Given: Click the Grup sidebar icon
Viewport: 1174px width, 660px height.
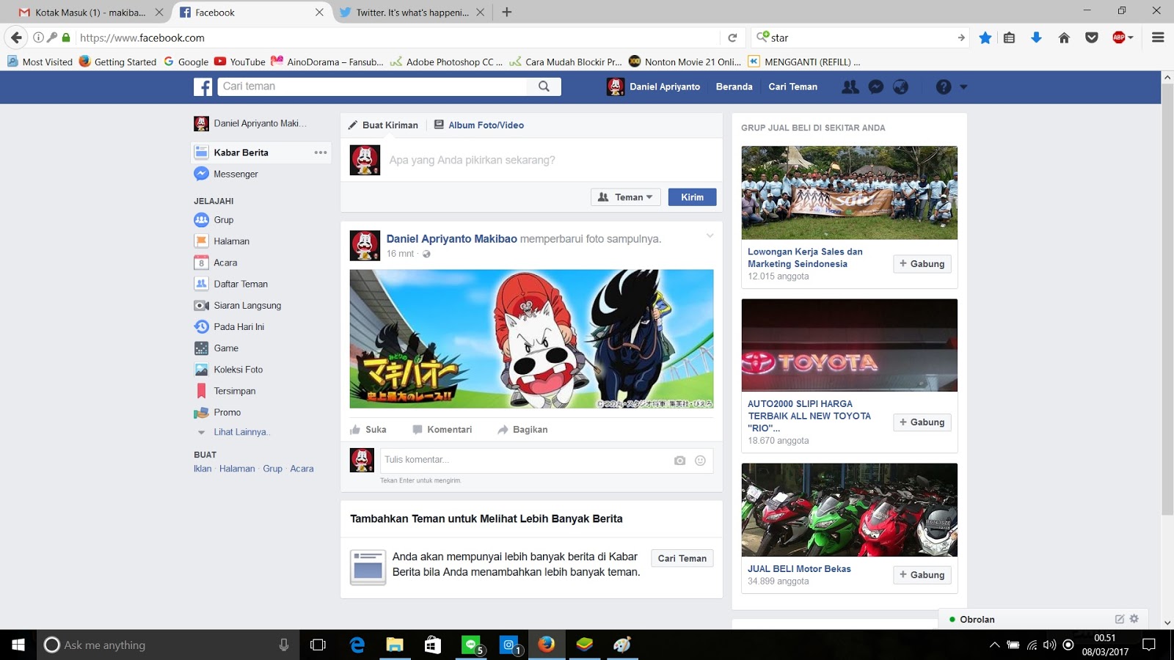Looking at the screenshot, I should click(201, 220).
